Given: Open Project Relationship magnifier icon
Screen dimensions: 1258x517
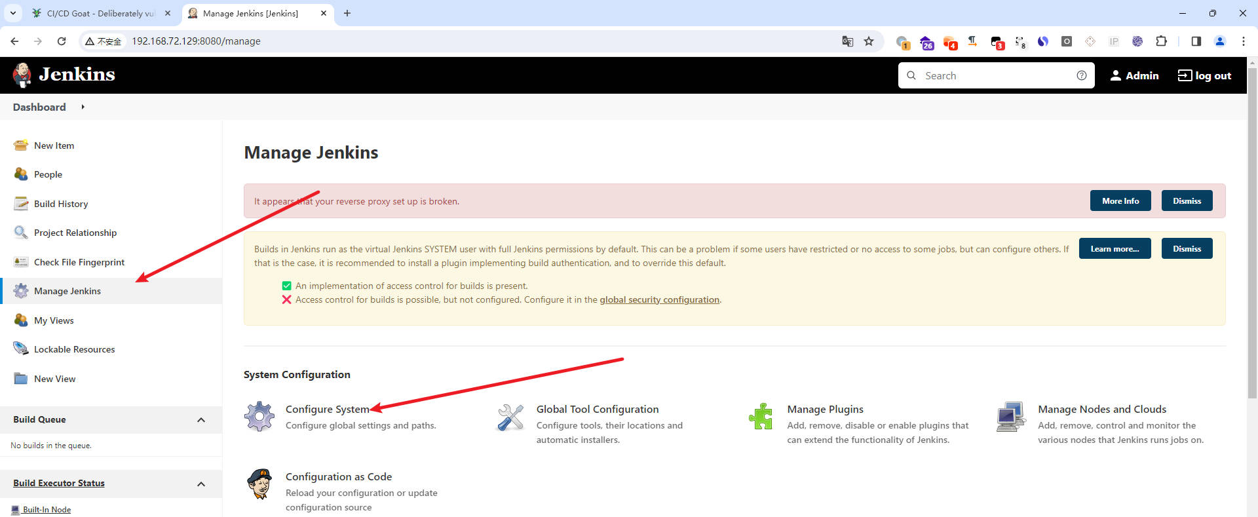Looking at the screenshot, I should click(21, 233).
